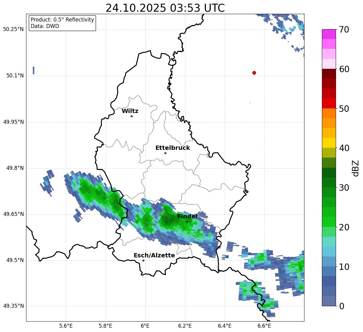
Task: Click the timestamp title 24.10.2025 03:53 UTC
Action: point(165,8)
